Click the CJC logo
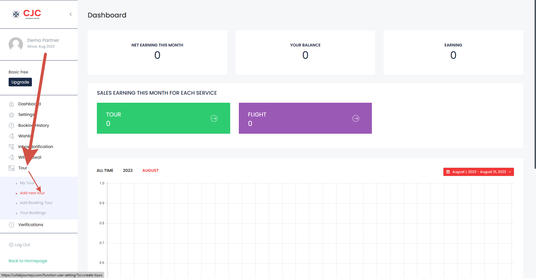536x278 pixels. coord(27,14)
